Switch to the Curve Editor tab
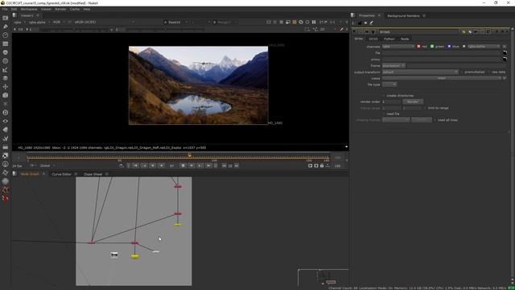 click(x=61, y=174)
